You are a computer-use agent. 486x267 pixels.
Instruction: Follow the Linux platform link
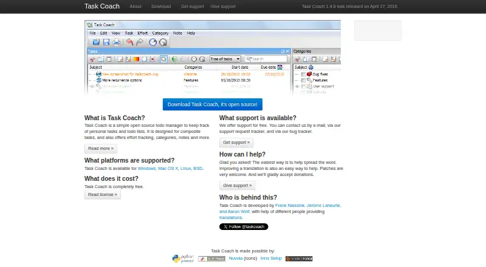coord(186,169)
